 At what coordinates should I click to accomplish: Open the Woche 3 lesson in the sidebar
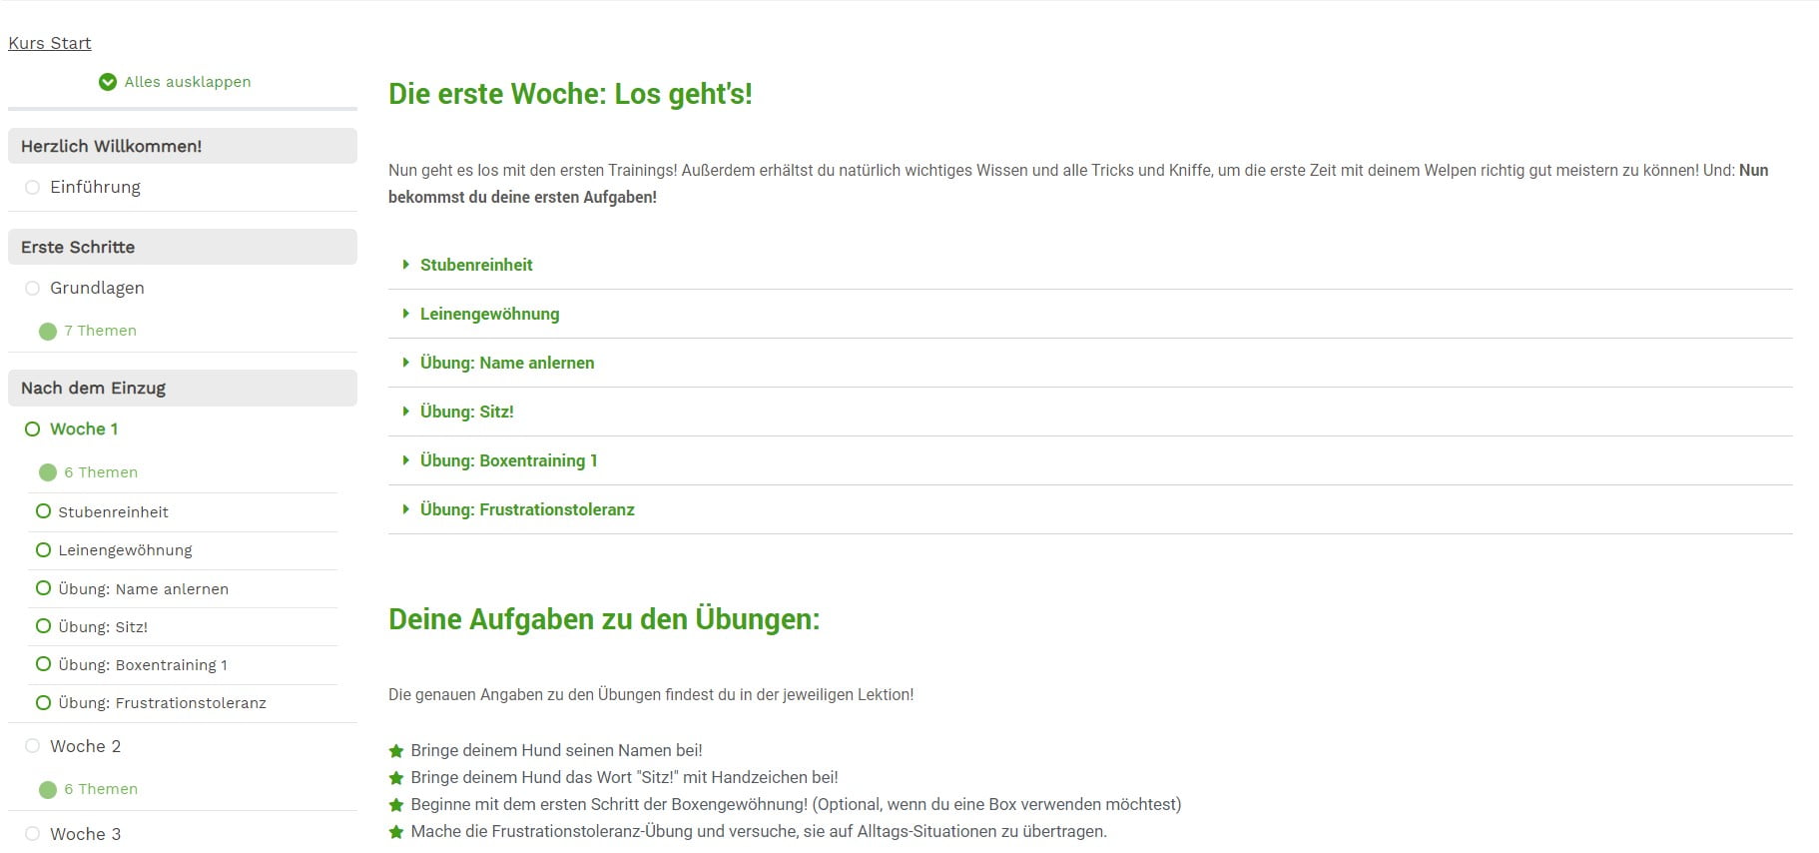85,834
